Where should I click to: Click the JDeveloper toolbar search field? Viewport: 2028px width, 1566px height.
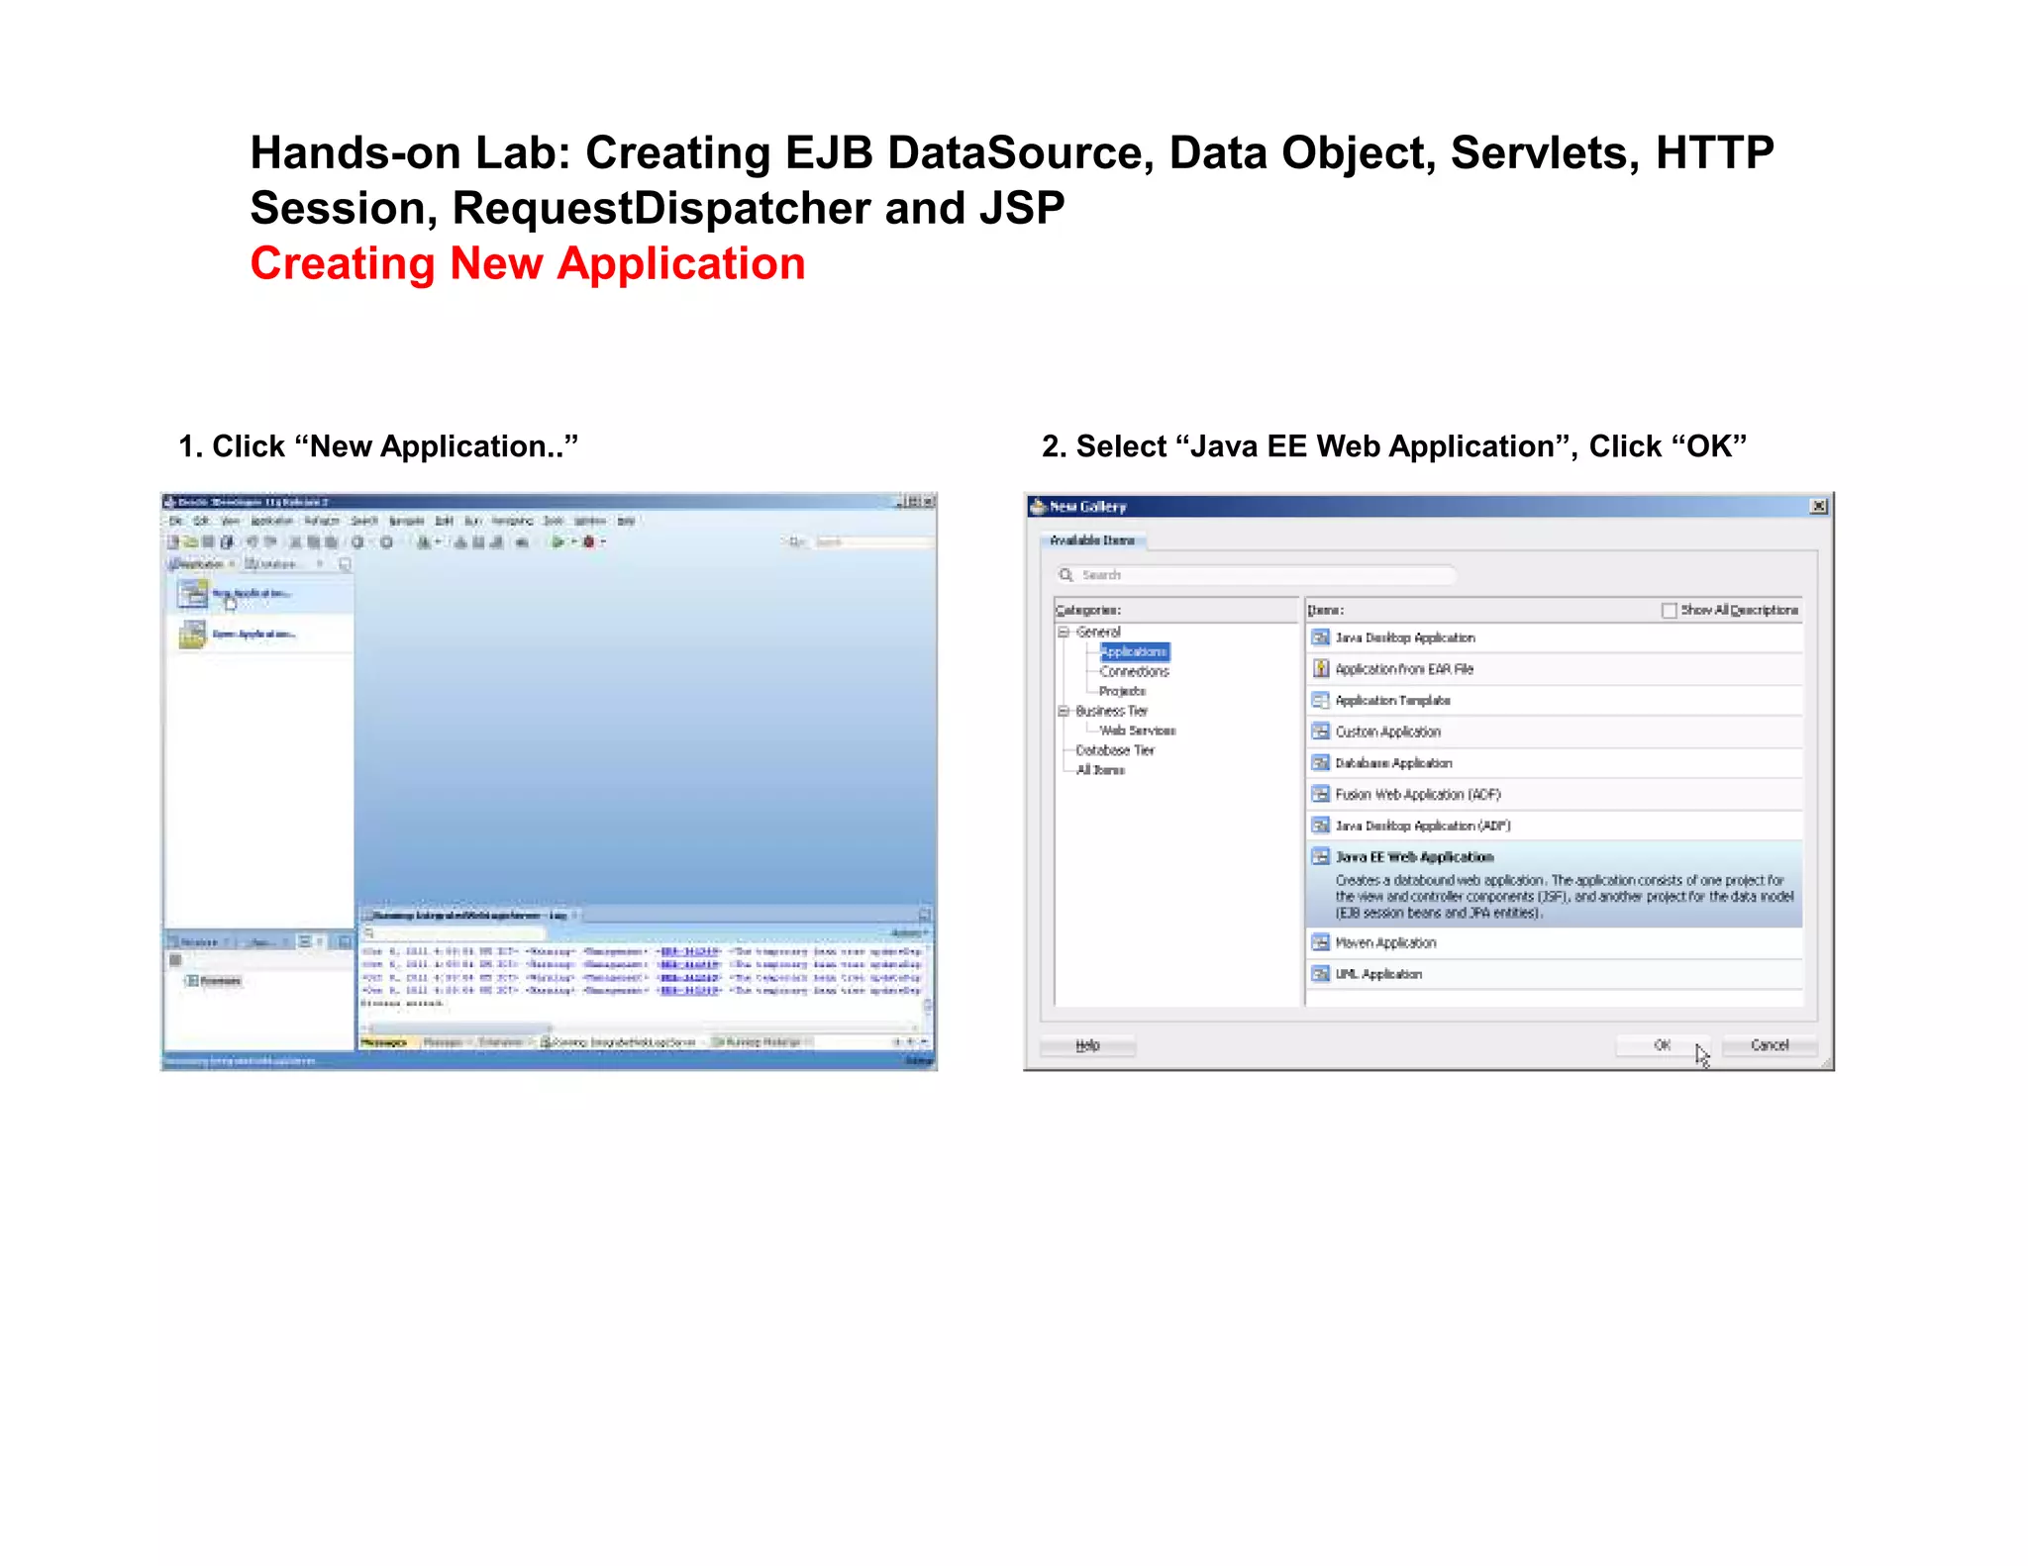coord(873,541)
